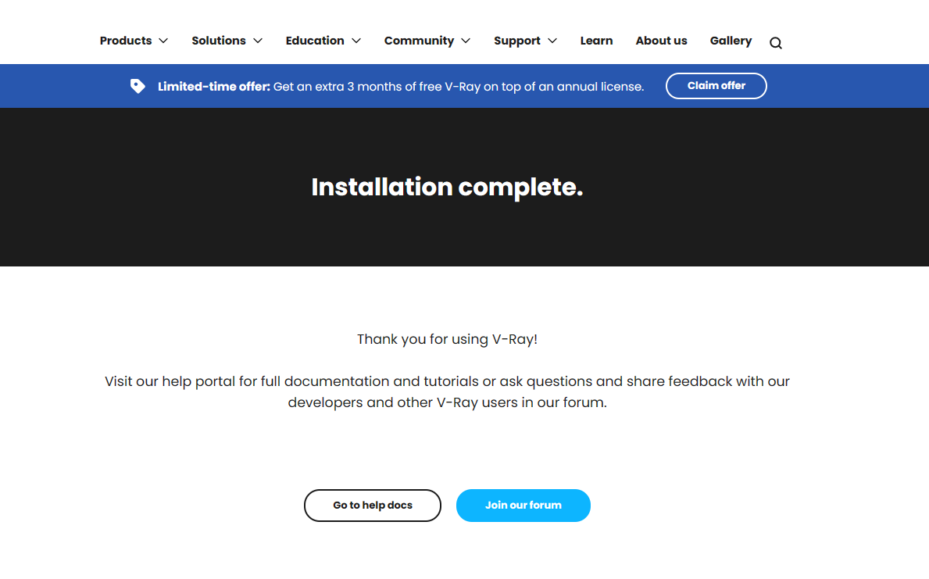
Task: Go to the Learn page
Action: pos(596,41)
